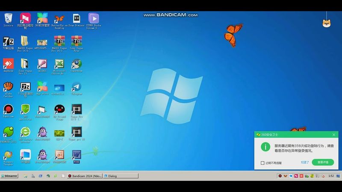Open the Démarrer start menu
Screen dimensions: 342x192
tap(9, 176)
